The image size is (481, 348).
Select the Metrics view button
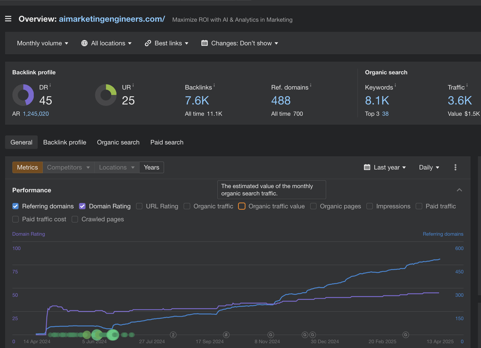[x=27, y=167]
